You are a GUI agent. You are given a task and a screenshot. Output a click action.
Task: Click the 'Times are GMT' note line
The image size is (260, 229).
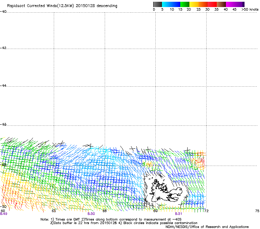(111, 219)
